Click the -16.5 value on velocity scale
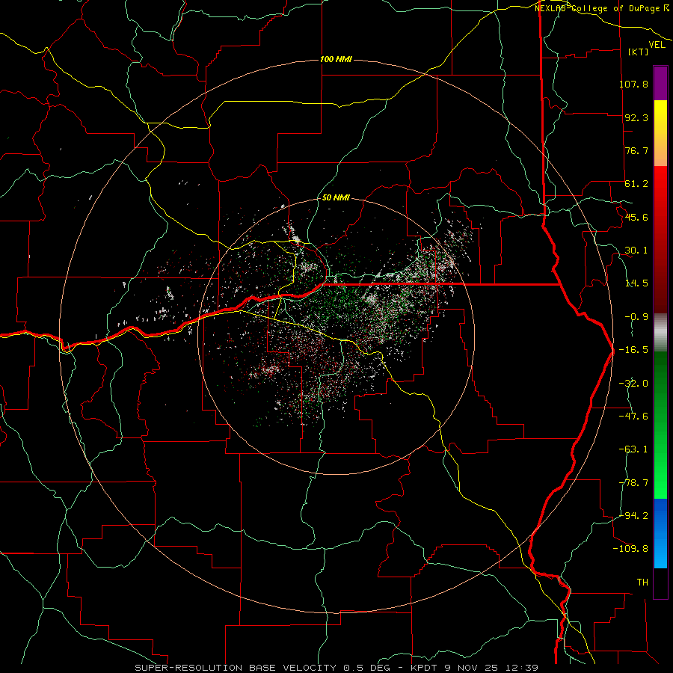The height and width of the screenshot is (673, 673). point(633,350)
